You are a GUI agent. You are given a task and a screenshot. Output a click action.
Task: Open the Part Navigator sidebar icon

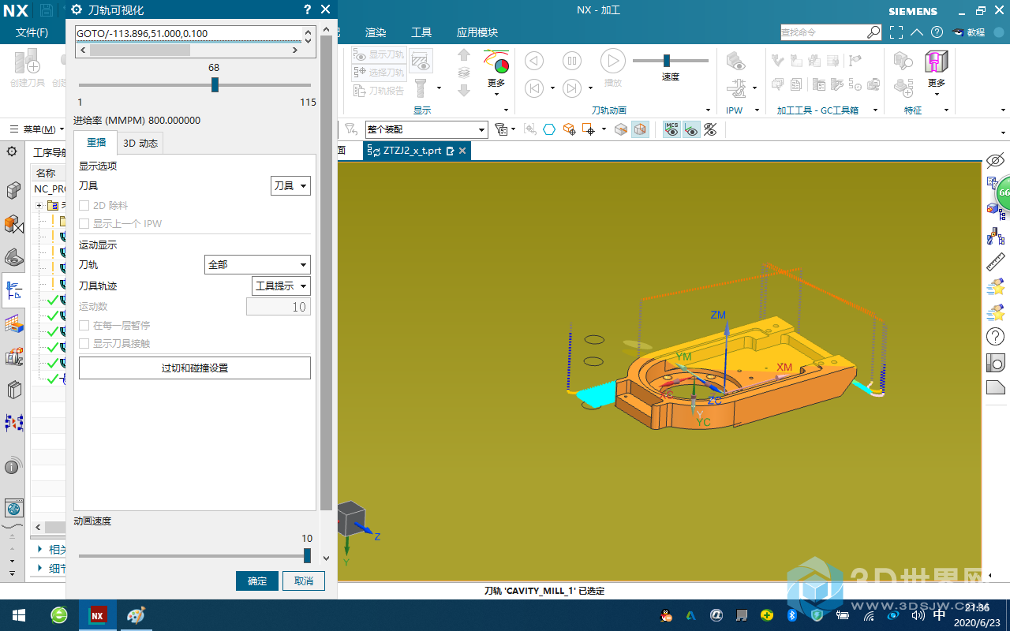pos(13,257)
